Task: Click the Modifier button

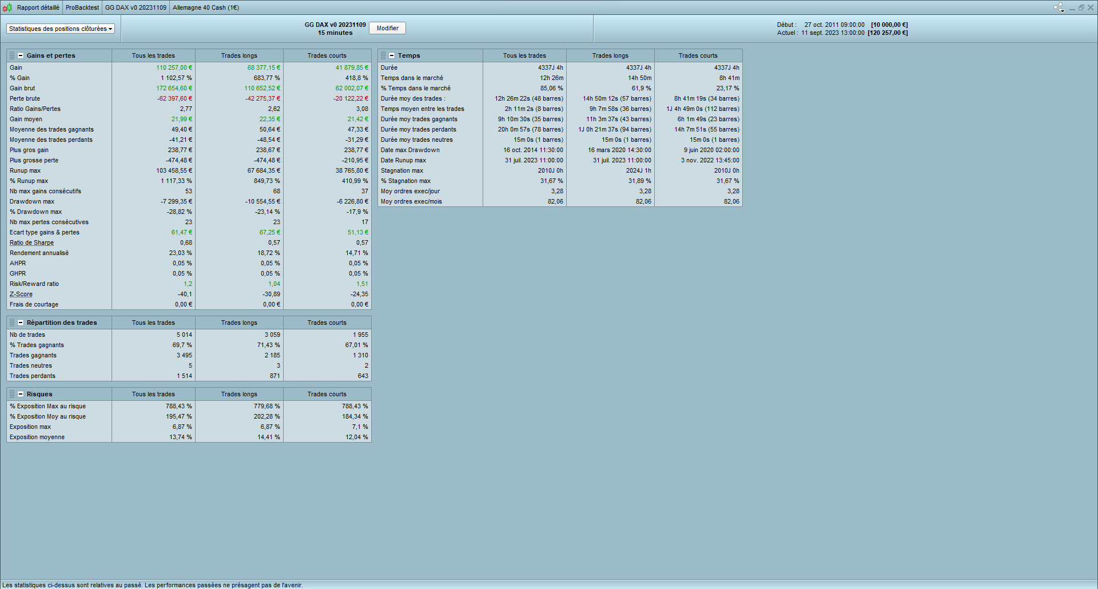Action: 387,28
